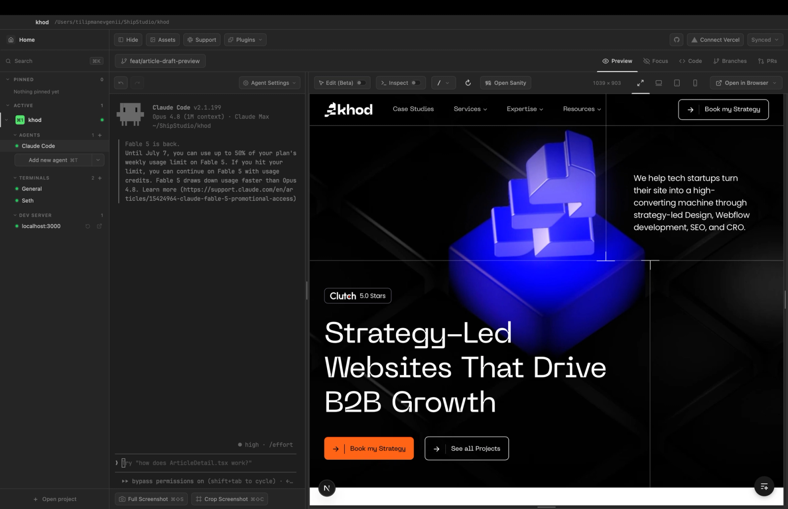Restart the localhost:3000 dev server
The height and width of the screenshot is (509, 788).
click(x=88, y=226)
